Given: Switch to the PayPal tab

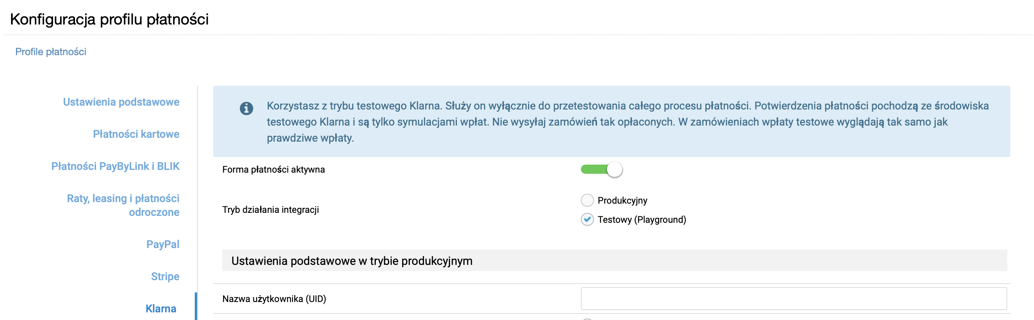Looking at the screenshot, I should coord(163,244).
